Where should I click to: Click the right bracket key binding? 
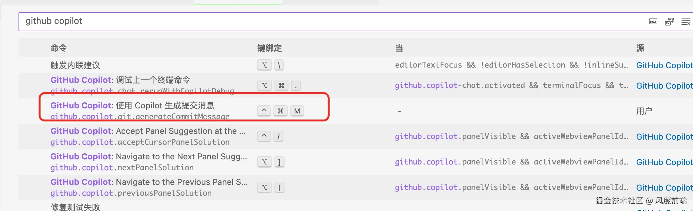click(x=279, y=162)
